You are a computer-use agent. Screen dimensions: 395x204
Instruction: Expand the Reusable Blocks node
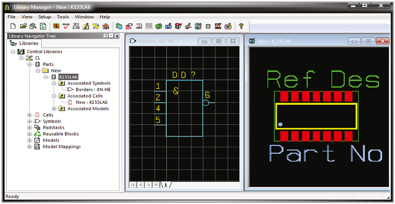(x=29, y=134)
